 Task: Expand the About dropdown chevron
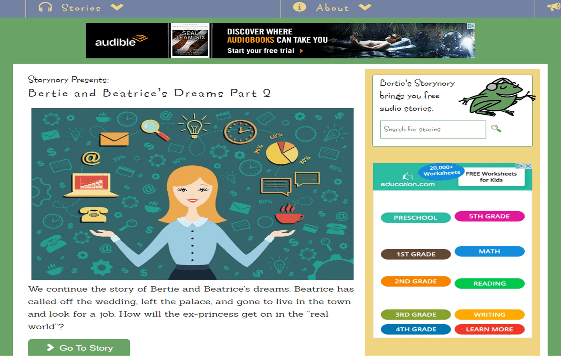click(365, 7)
